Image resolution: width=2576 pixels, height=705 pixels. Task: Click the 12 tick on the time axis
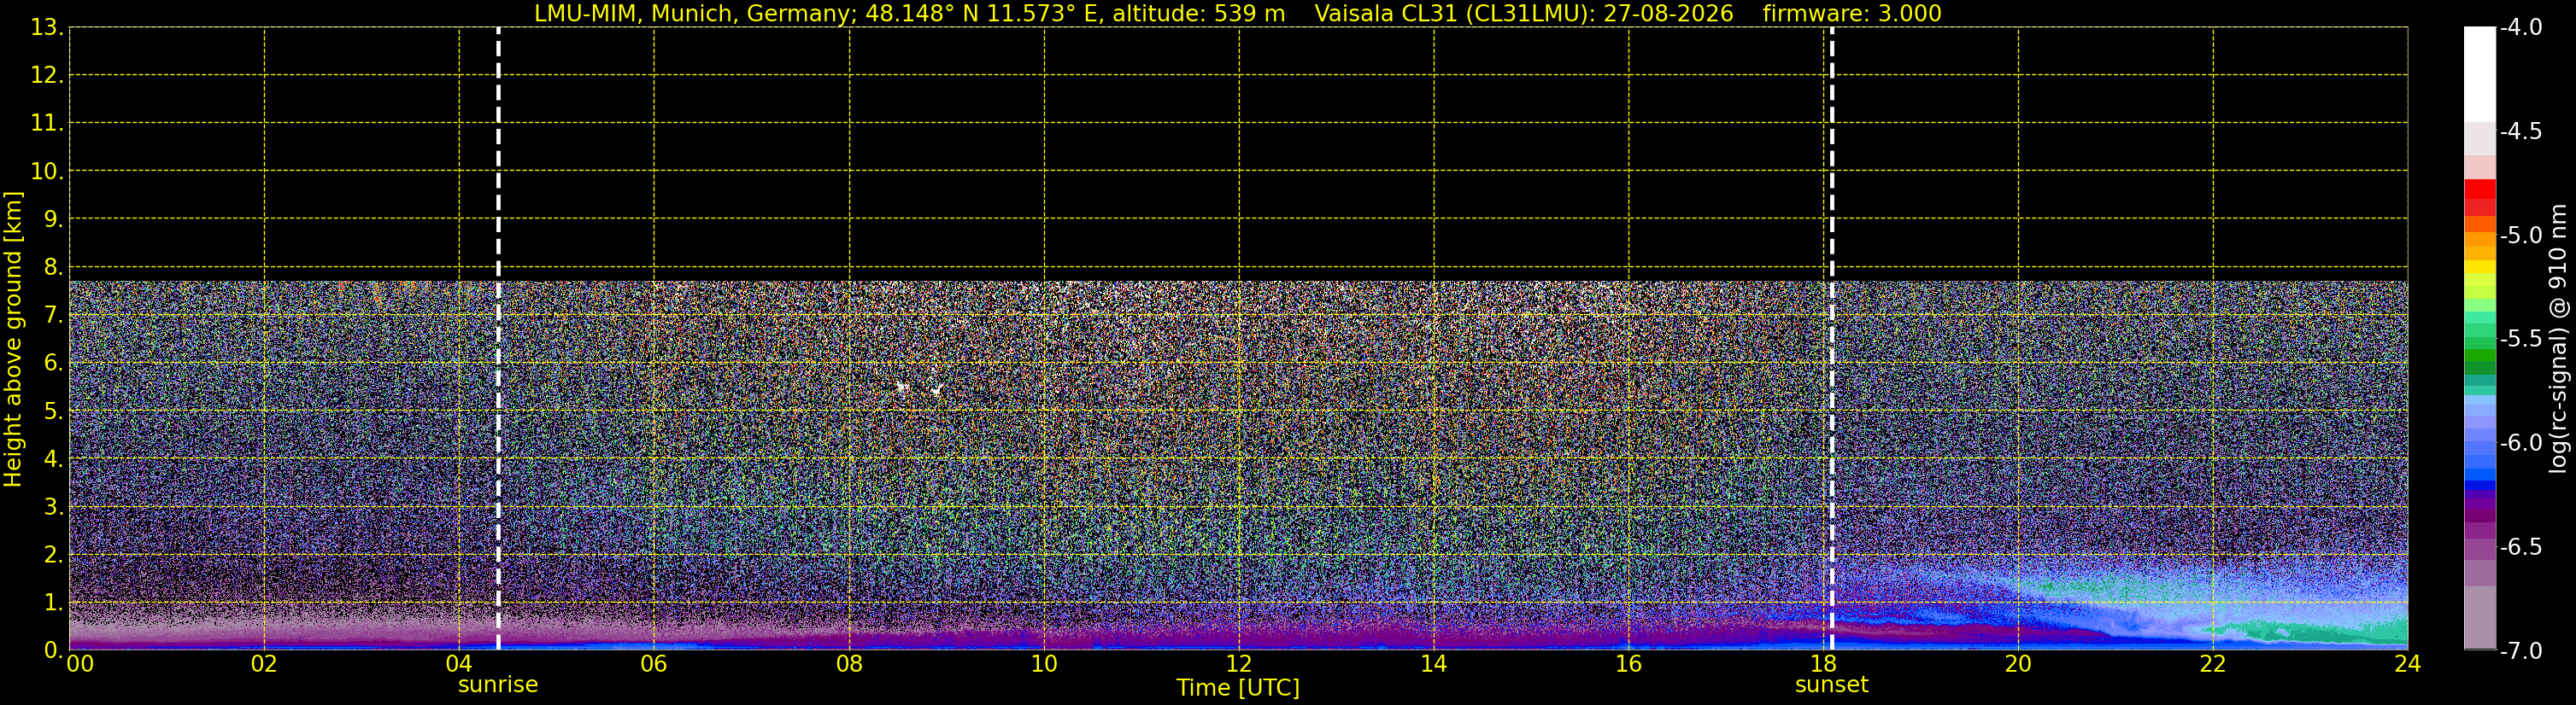click(x=1239, y=664)
